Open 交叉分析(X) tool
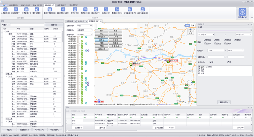Viewport: 254px width, 137px height. point(75,11)
